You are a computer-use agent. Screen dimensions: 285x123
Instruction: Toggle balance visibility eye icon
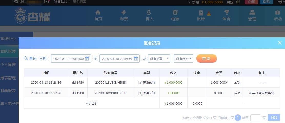(x=238, y=2)
